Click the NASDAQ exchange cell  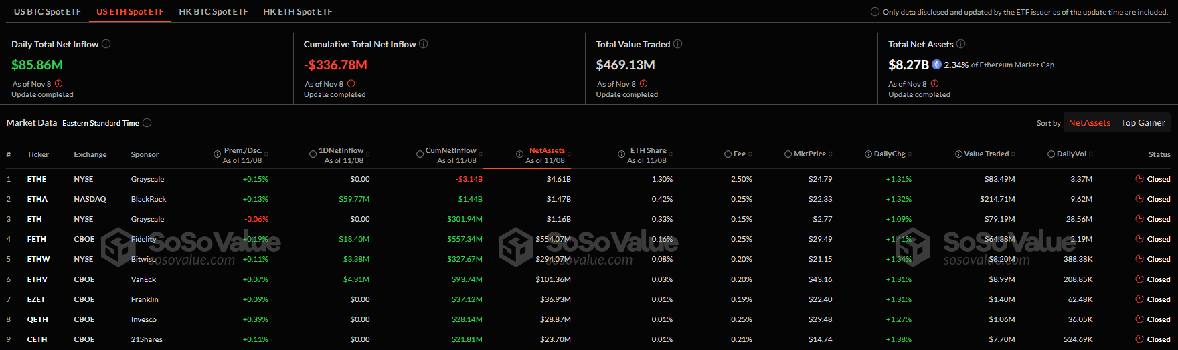(90, 199)
